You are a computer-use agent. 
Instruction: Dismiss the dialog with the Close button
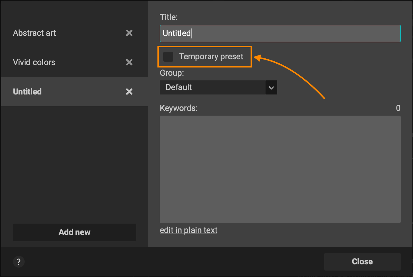click(x=362, y=261)
